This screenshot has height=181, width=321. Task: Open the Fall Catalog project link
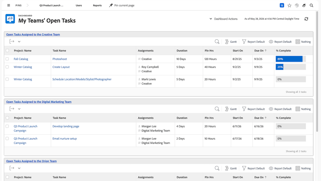(21, 59)
